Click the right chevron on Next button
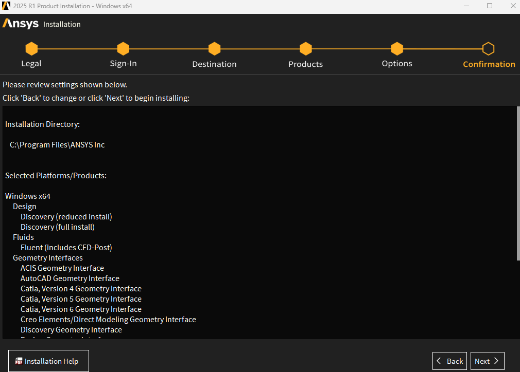 point(496,361)
